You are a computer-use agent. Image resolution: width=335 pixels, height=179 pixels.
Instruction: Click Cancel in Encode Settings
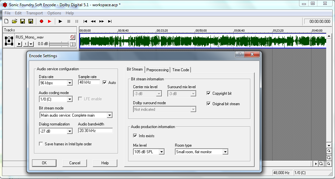[x=75, y=163]
